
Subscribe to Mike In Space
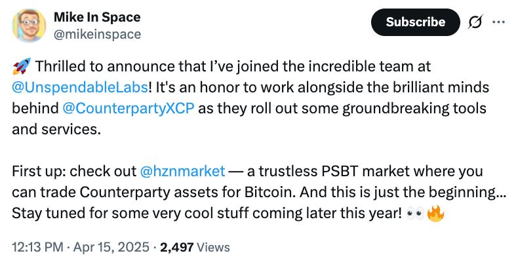pyautogui.click(x=415, y=22)
